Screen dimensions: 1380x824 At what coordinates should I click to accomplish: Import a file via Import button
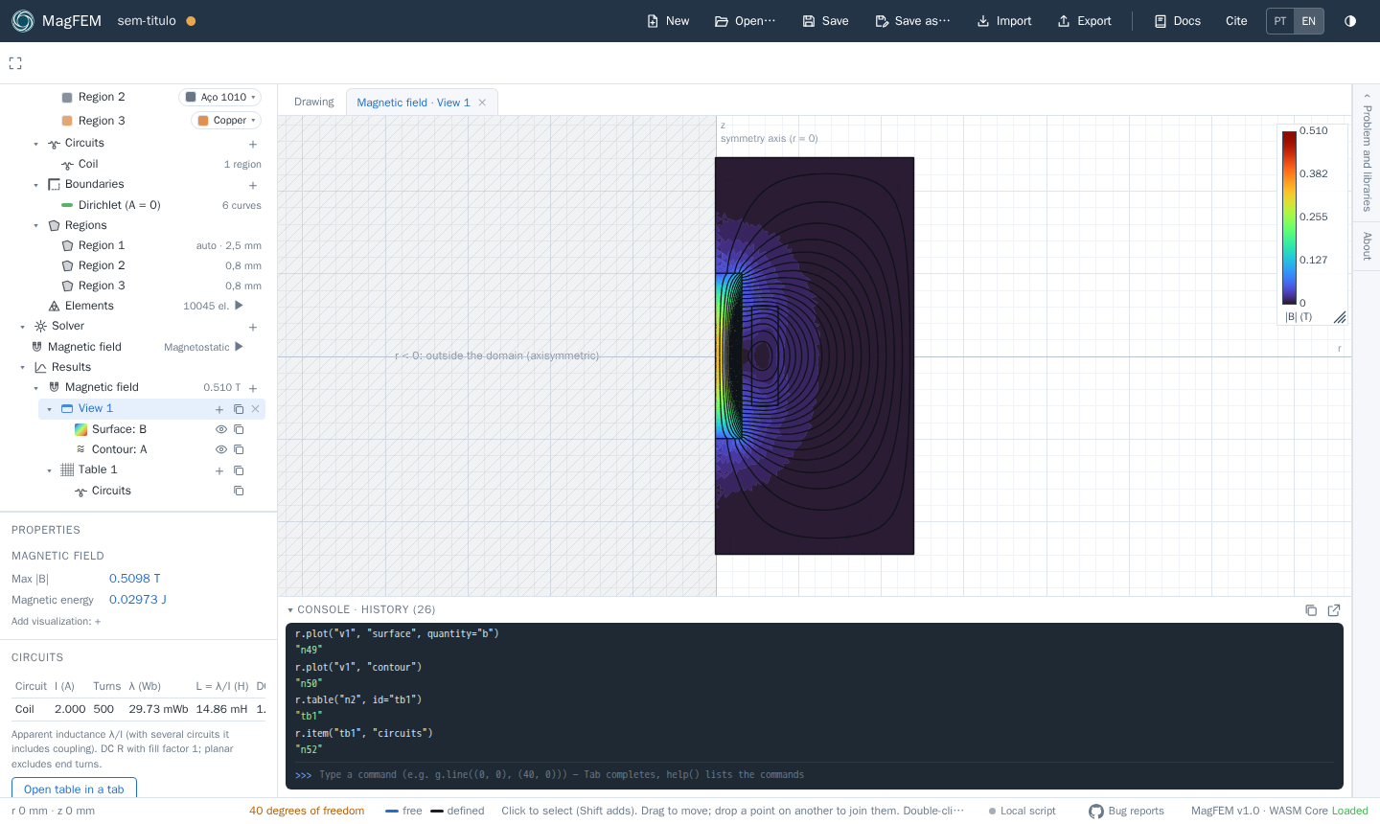[1004, 21]
